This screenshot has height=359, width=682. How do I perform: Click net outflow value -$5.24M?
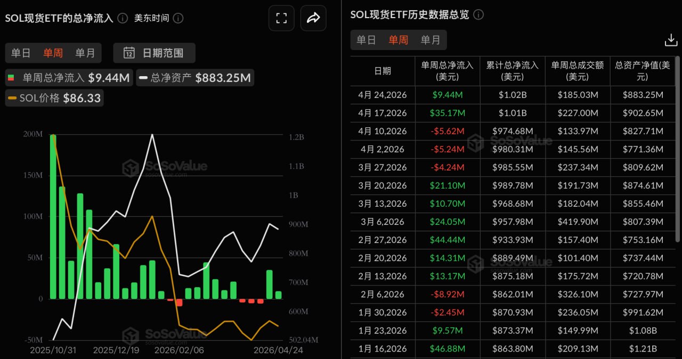pyautogui.click(x=448, y=149)
